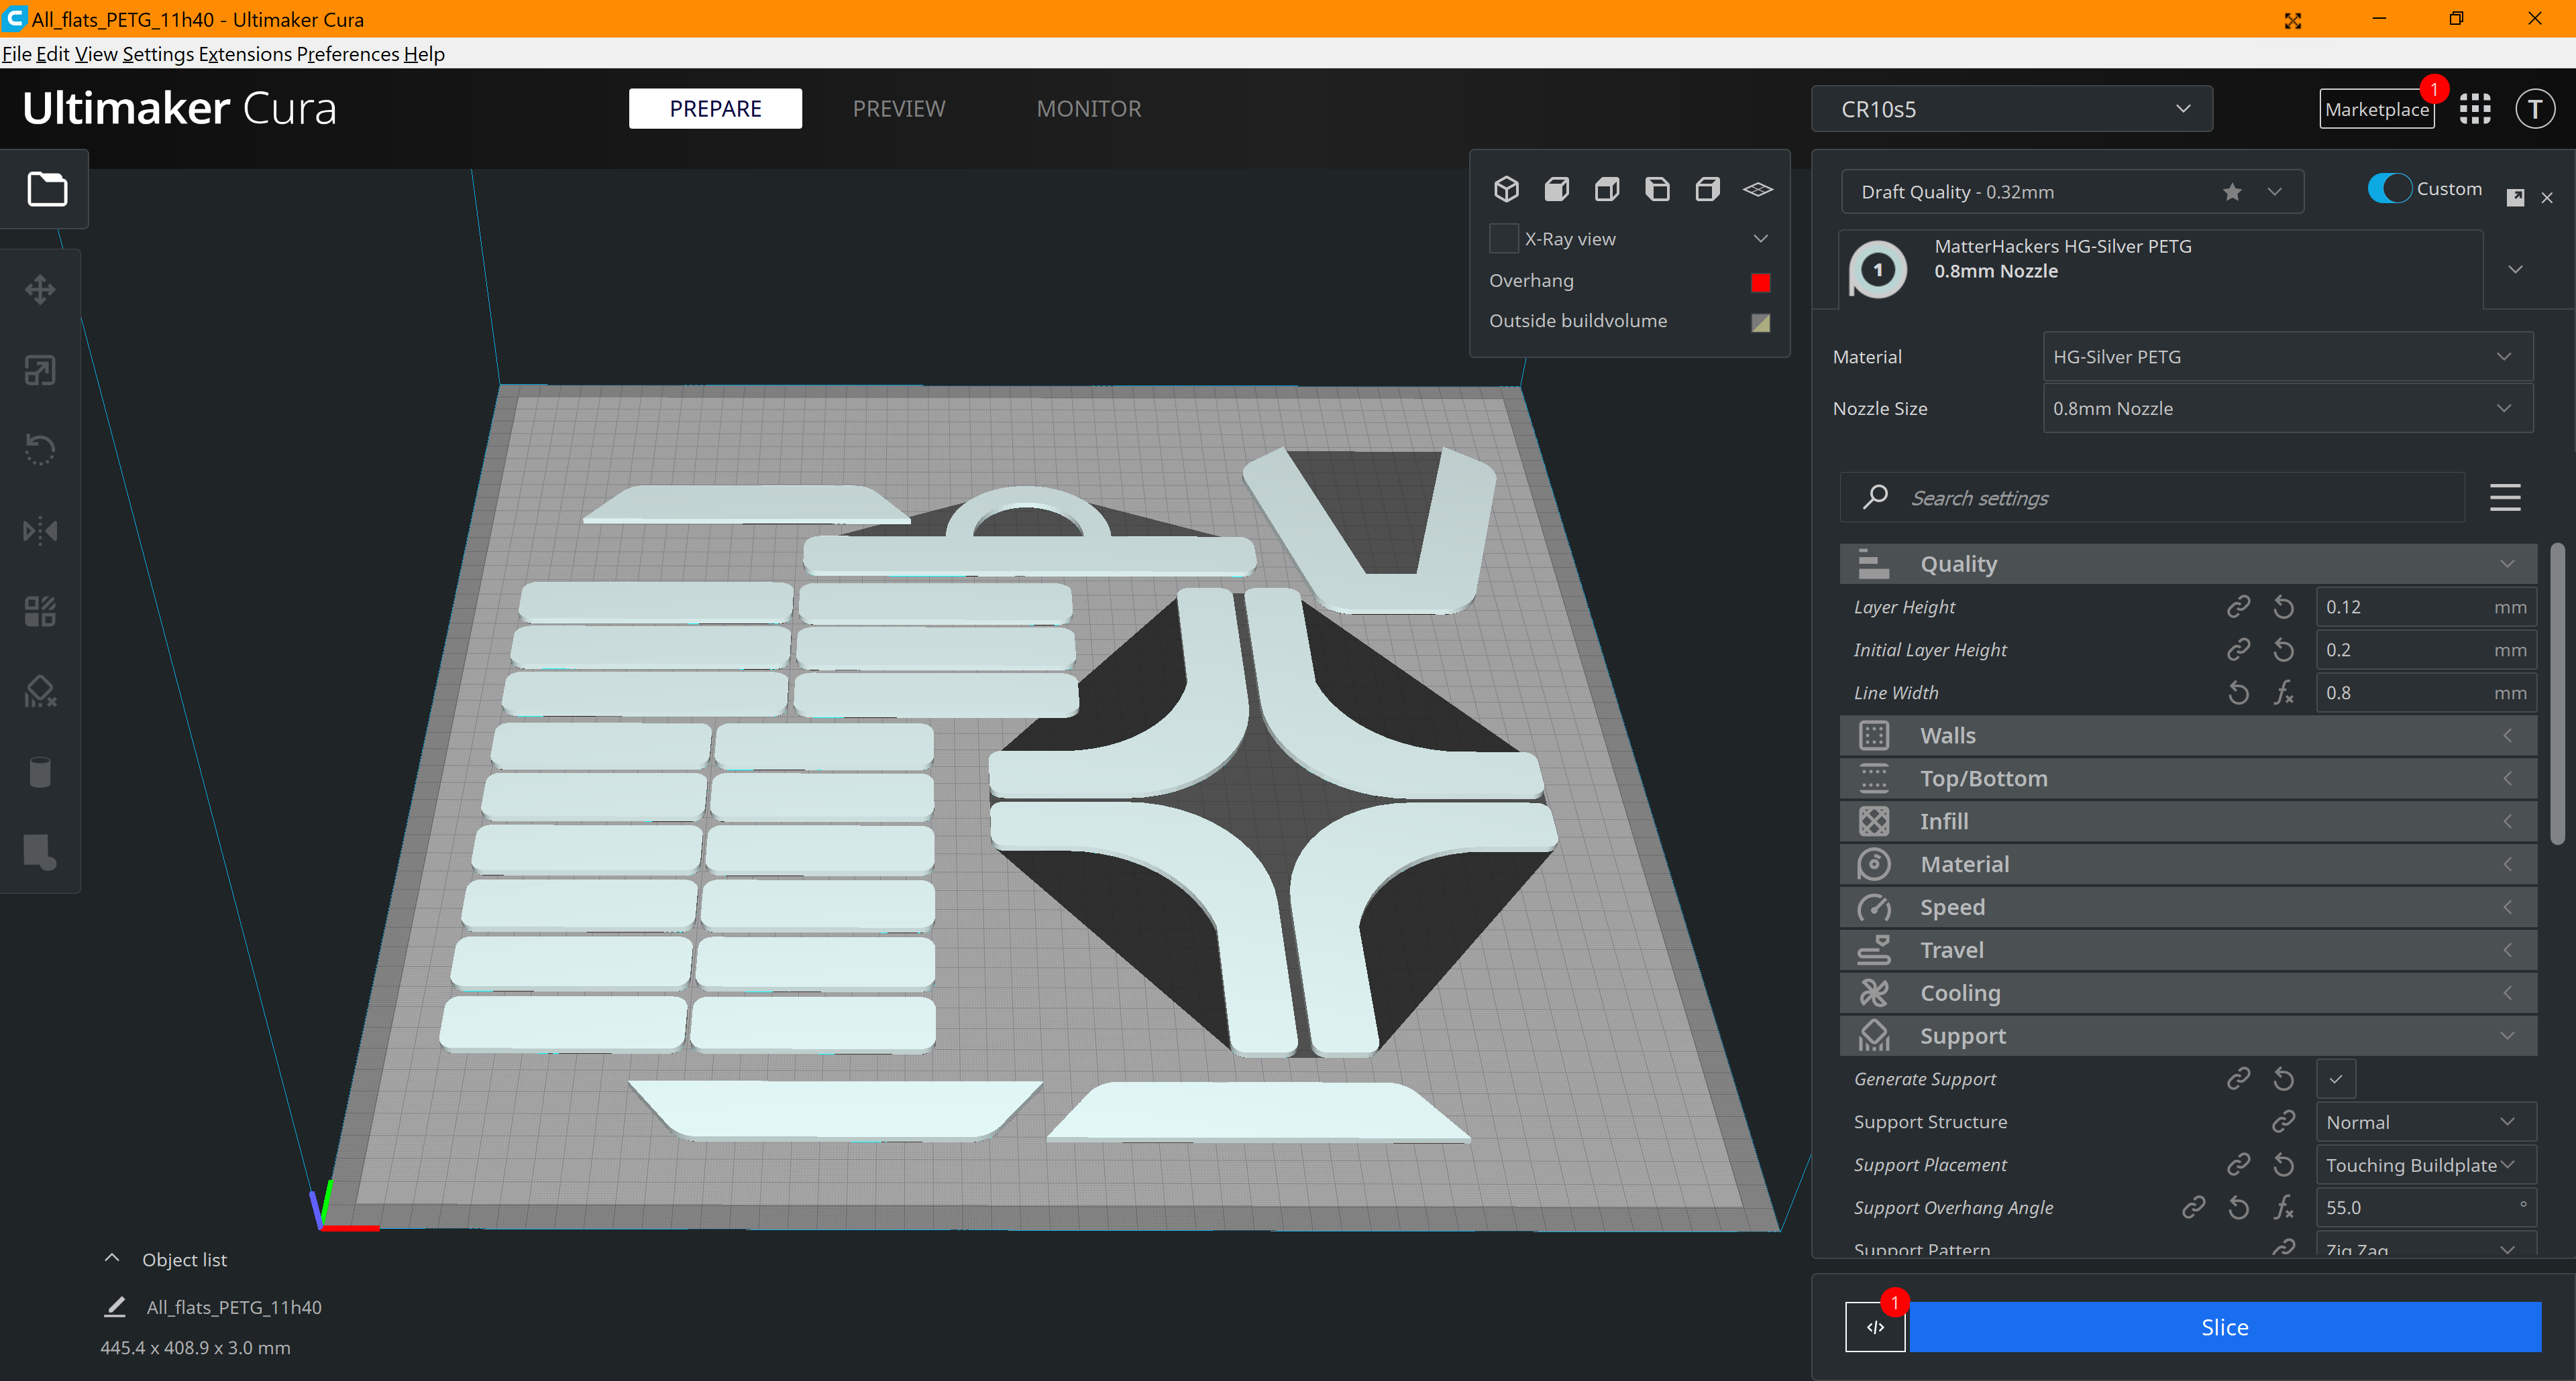
Task: Switch to right side camera view
Action: [1708, 189]
